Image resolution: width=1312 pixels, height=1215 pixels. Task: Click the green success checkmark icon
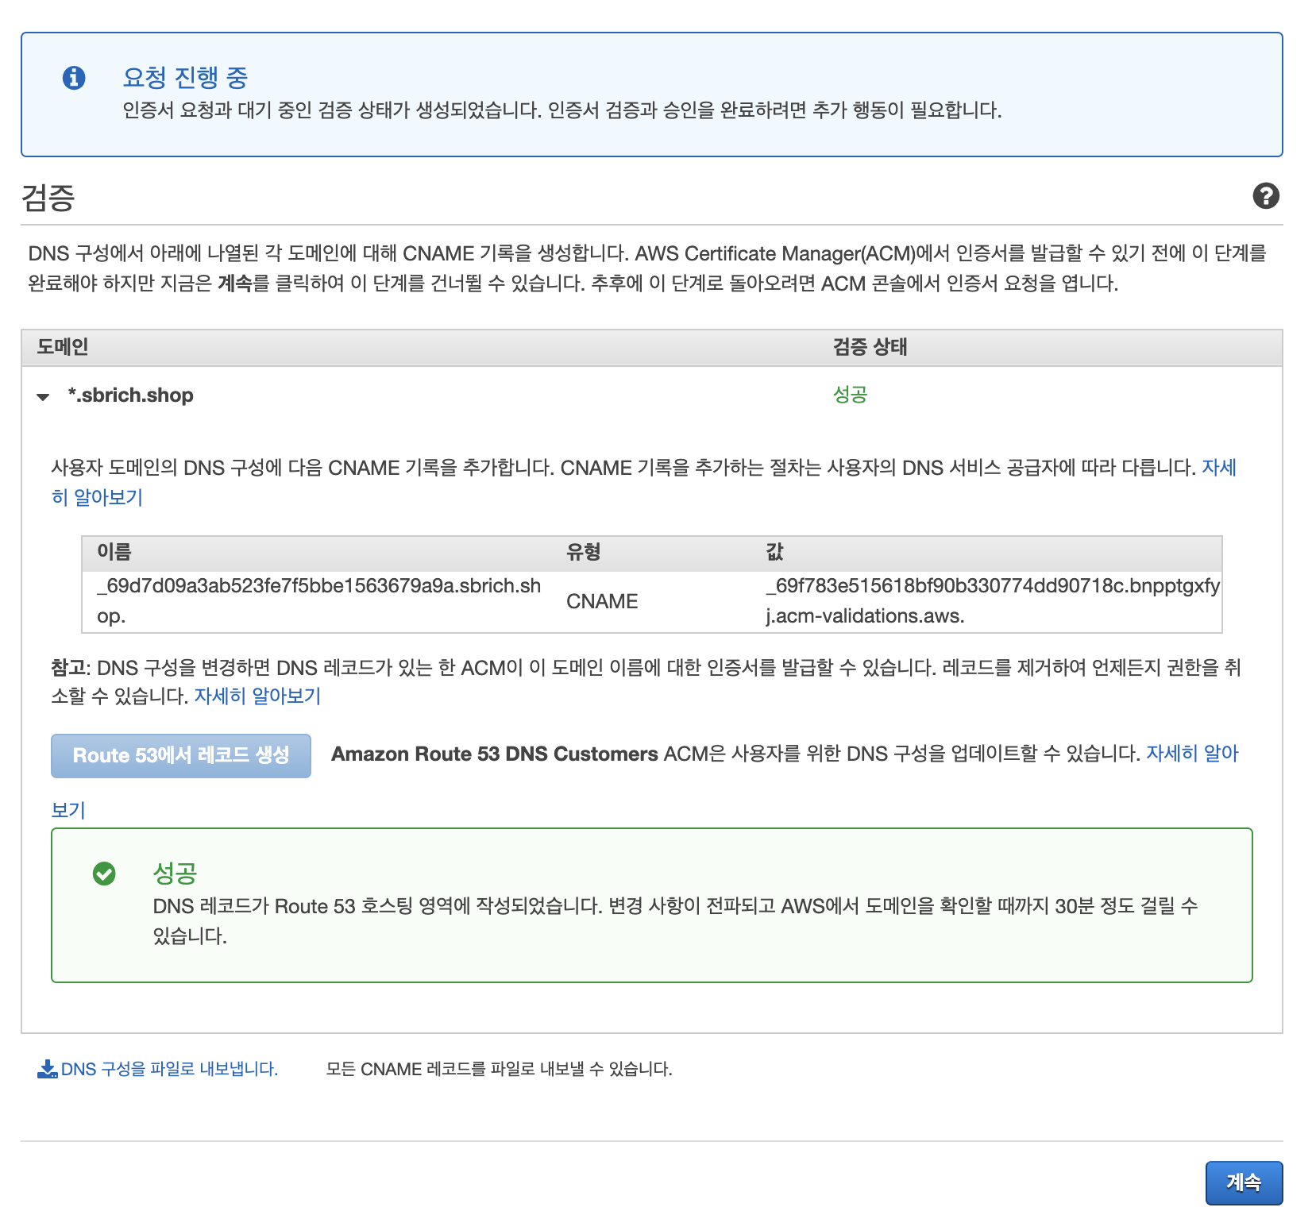click(x=104, y=874)
